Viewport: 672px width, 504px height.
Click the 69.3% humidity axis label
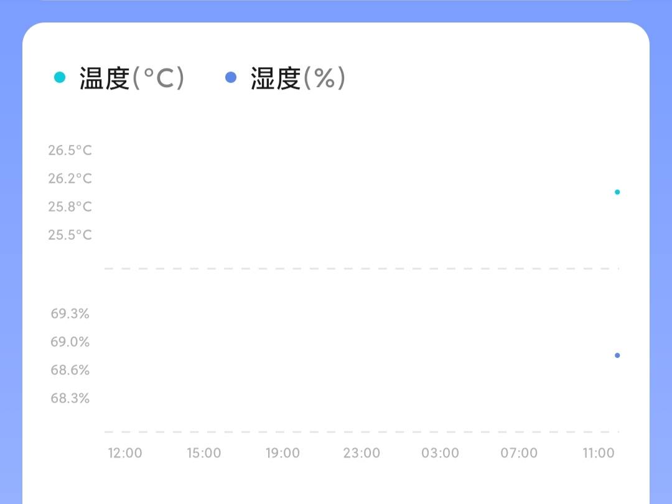point(70,314)
